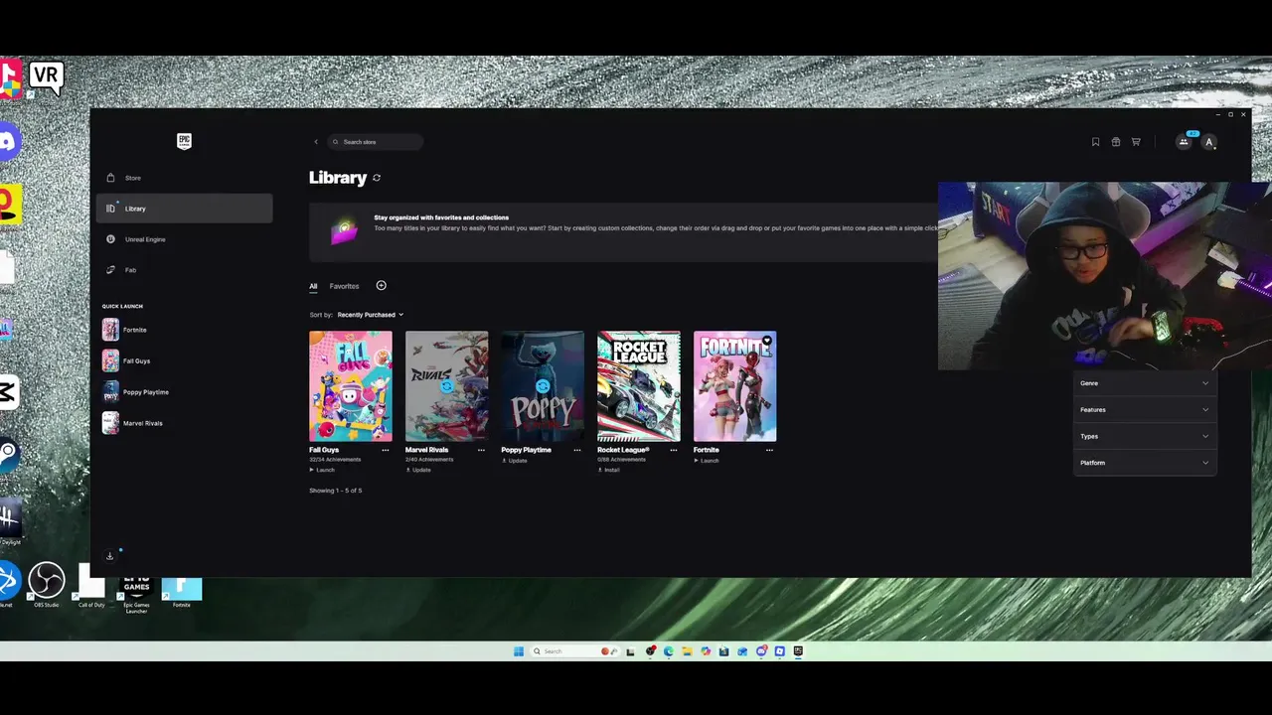The height and width of the screenshot is (715, 1272).
Task: Open the Windows Start button
Action: (x=519, y=651)
